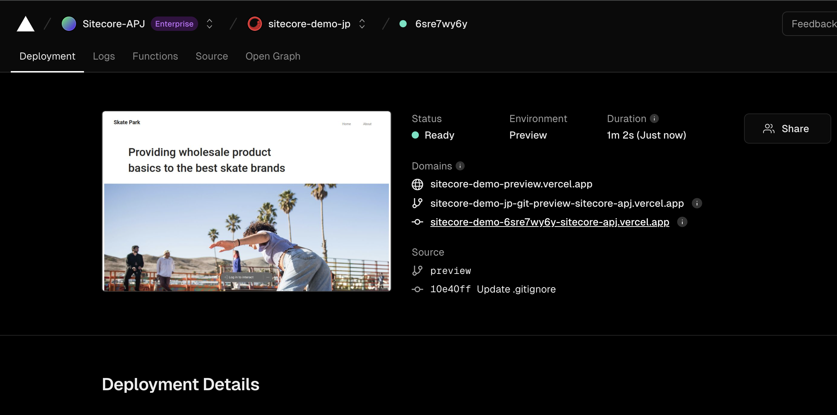Click the git branch source icon next to preview
The image size is (837, 415).
417,270
